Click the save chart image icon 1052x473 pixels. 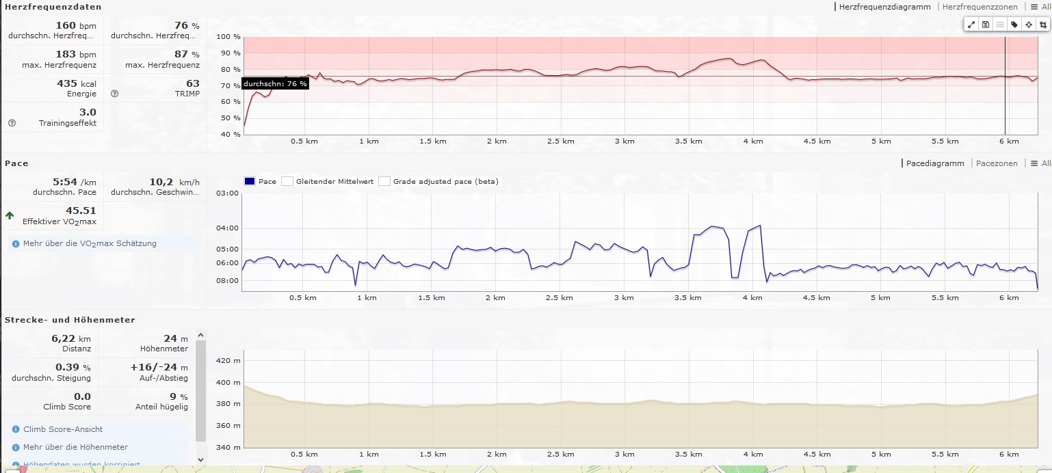(986, 25)
